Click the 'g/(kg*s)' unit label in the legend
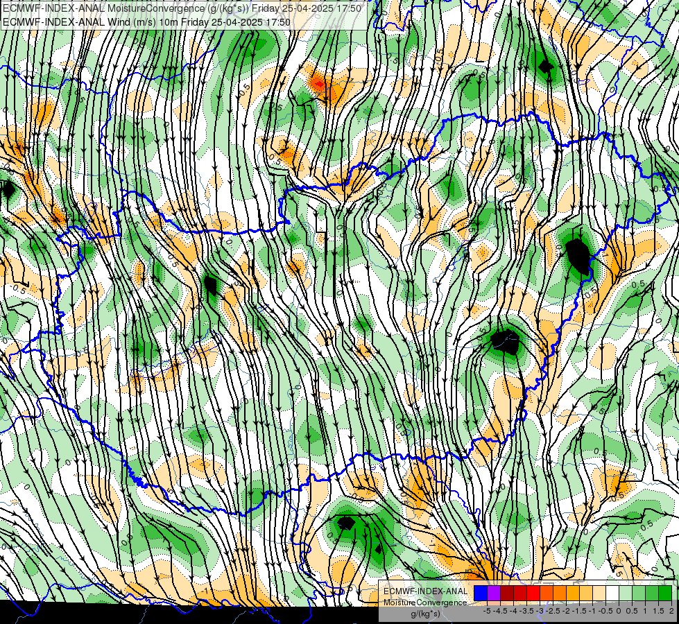 point(425,614)
